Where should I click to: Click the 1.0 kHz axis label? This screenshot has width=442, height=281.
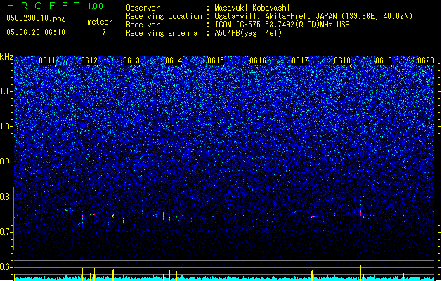pos(6,126)
